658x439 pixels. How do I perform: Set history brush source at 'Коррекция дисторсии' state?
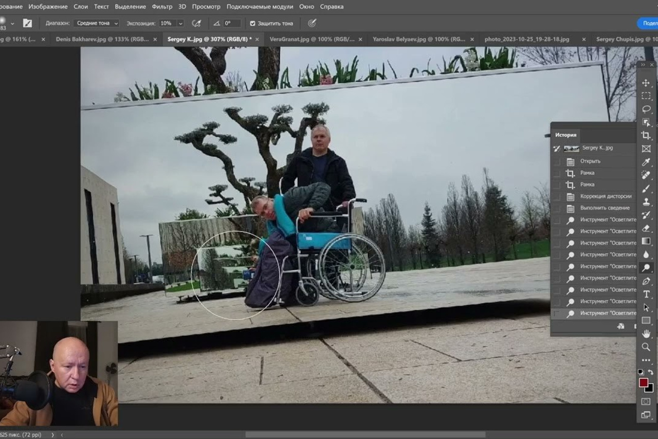click(x=557, y=196)
